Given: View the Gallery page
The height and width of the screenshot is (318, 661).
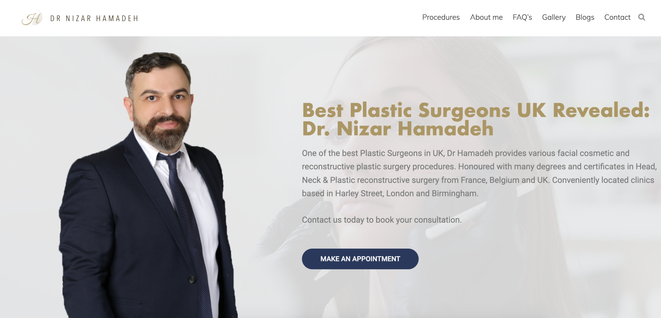Looking at the screenshot, I should (554, 17).
